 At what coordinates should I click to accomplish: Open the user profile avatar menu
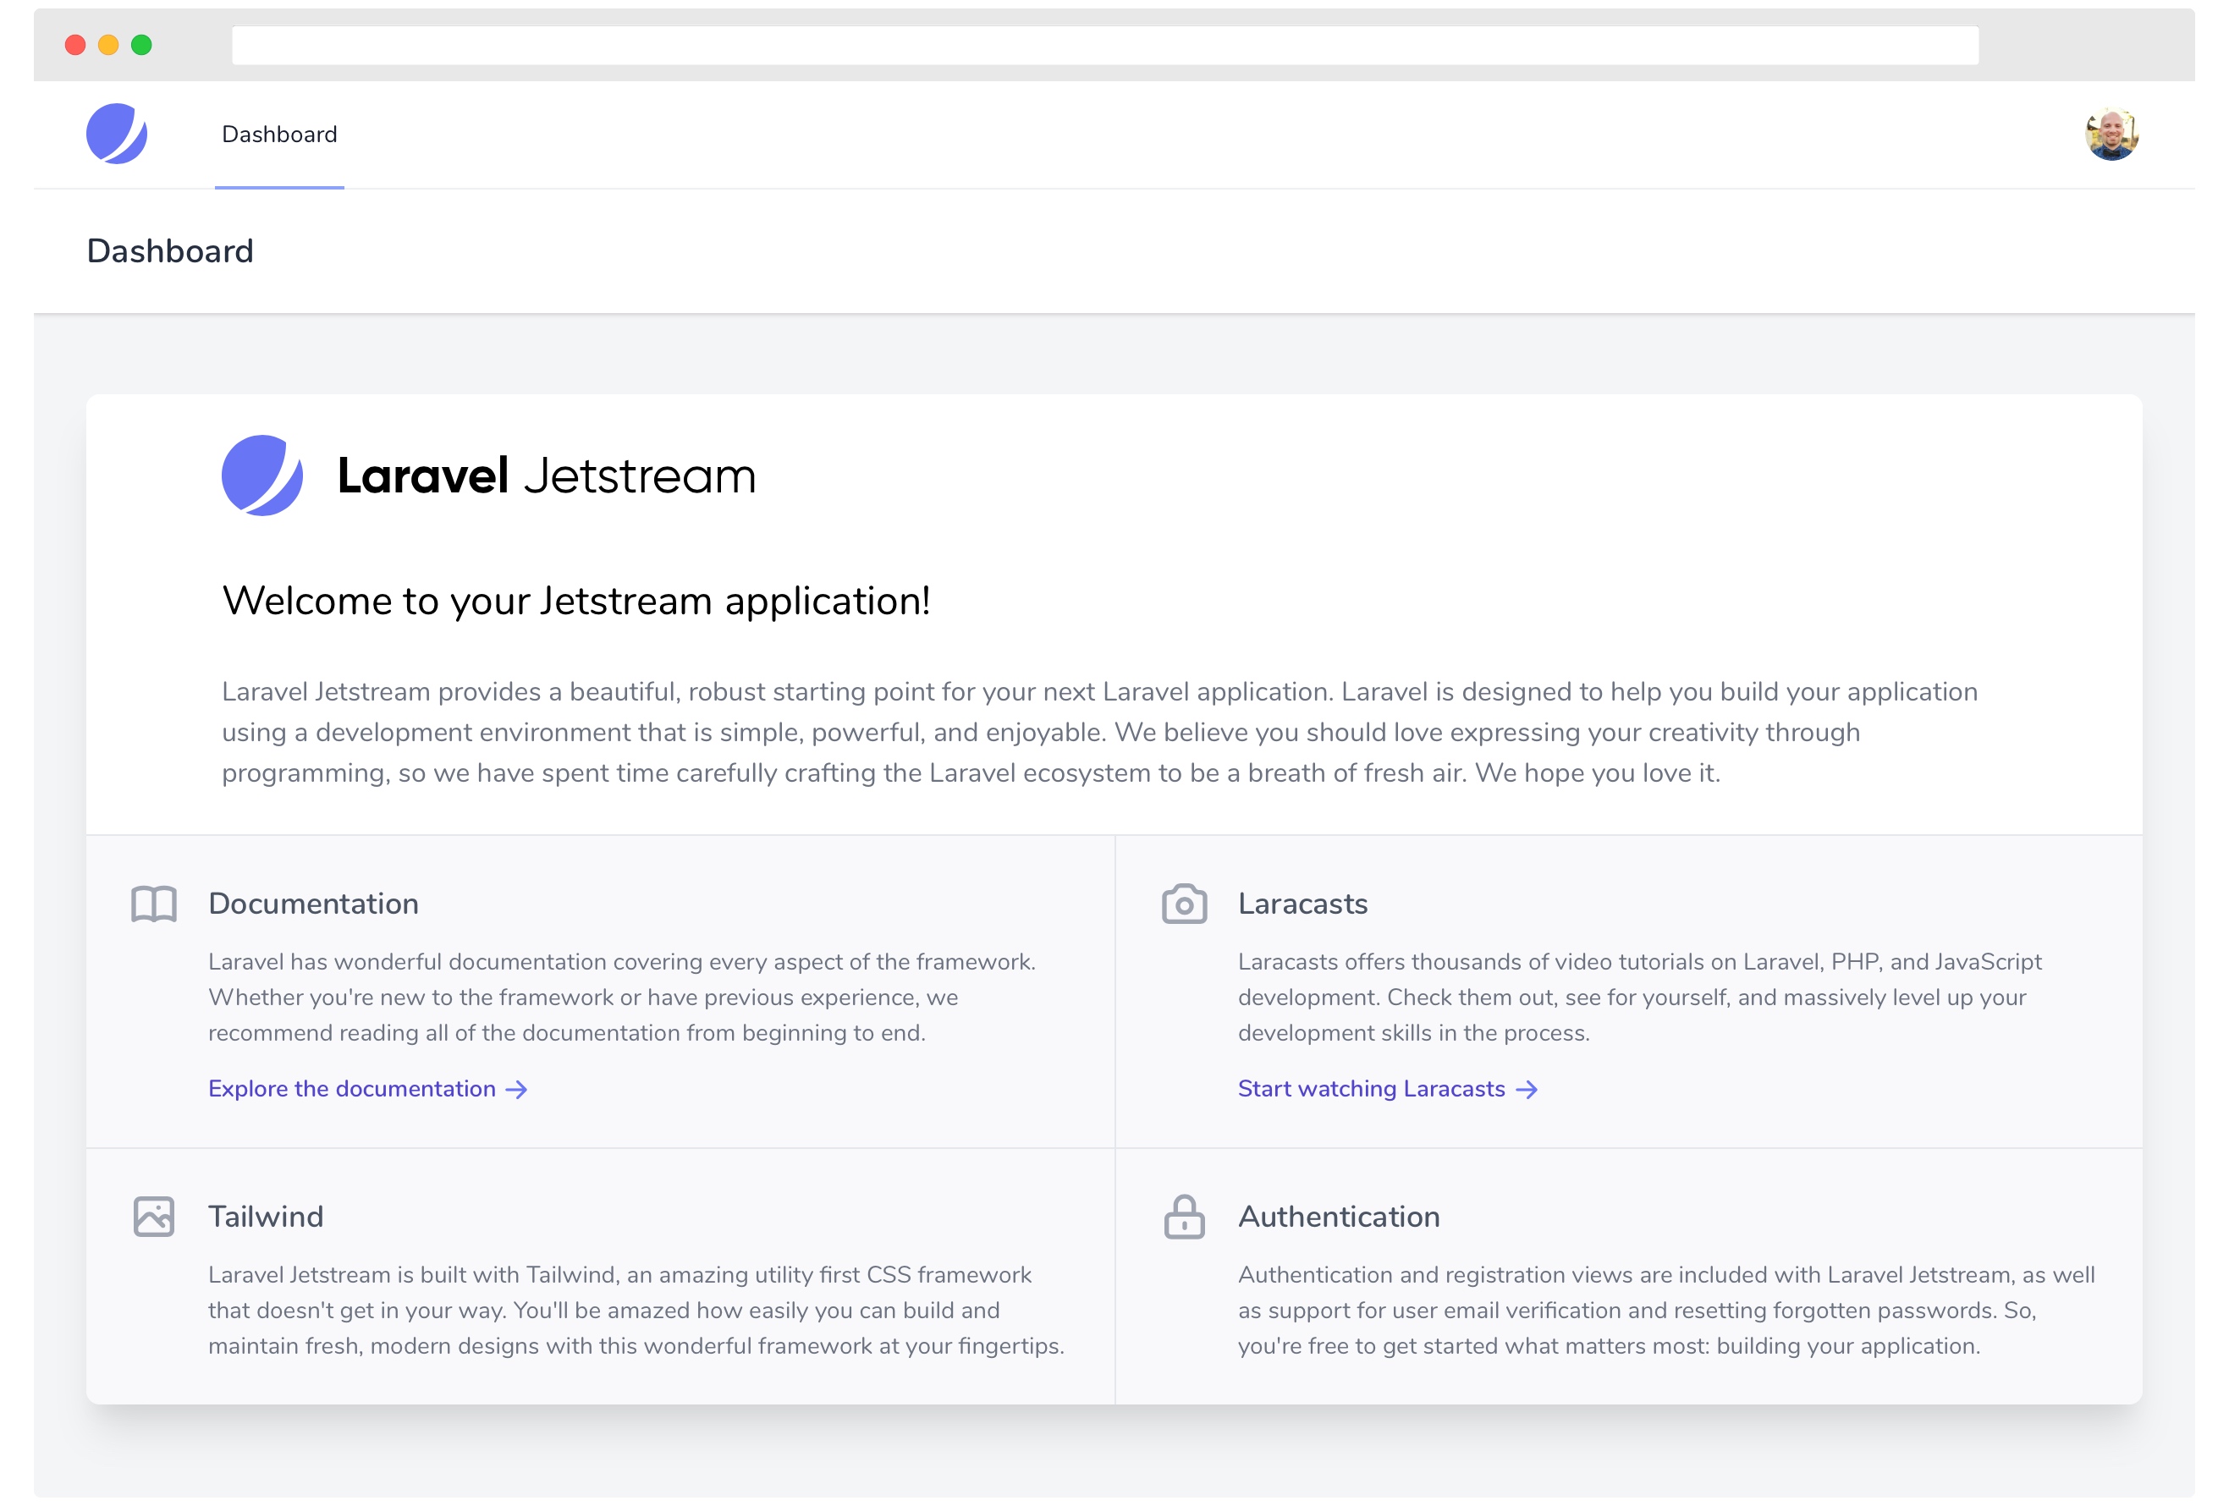pos(2111,135)
